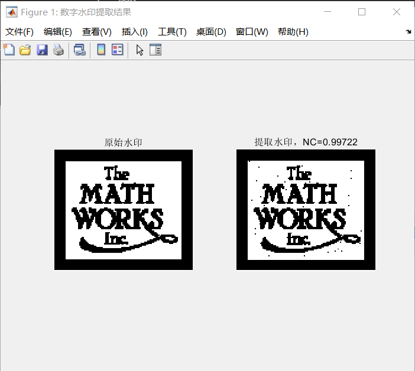415x371 pixels.
Task: Select the extracted watermark image on the right
Action: [x=306, y=210]
